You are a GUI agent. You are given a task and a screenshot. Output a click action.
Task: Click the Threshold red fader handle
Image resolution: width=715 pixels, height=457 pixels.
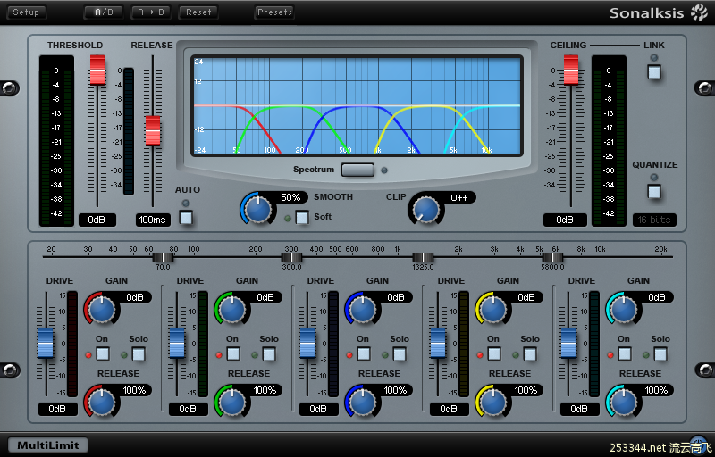[97, 70]
